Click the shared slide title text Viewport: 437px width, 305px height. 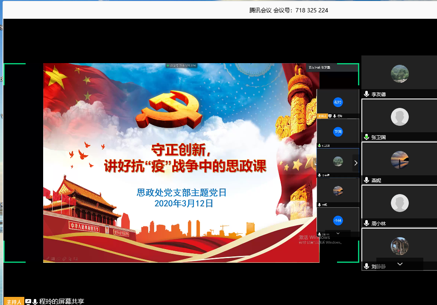click(185, 158)
